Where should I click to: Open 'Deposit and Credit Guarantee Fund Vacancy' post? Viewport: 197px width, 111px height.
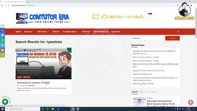(x=148, y=71)
